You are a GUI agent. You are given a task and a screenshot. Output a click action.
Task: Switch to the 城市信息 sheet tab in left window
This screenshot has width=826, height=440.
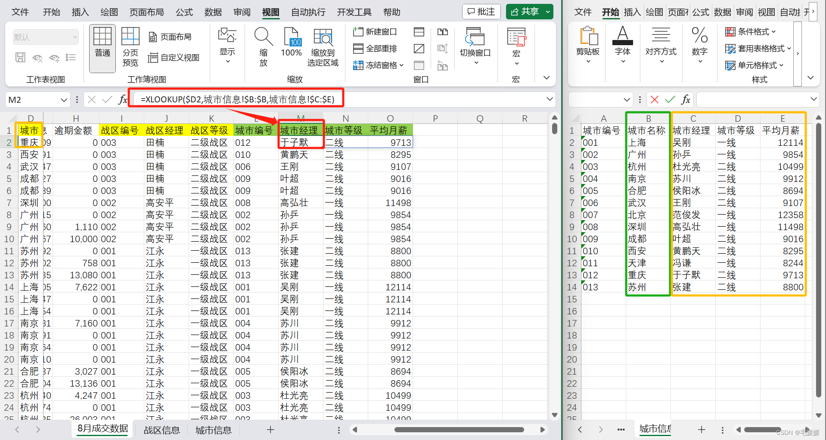click(214, 430)
